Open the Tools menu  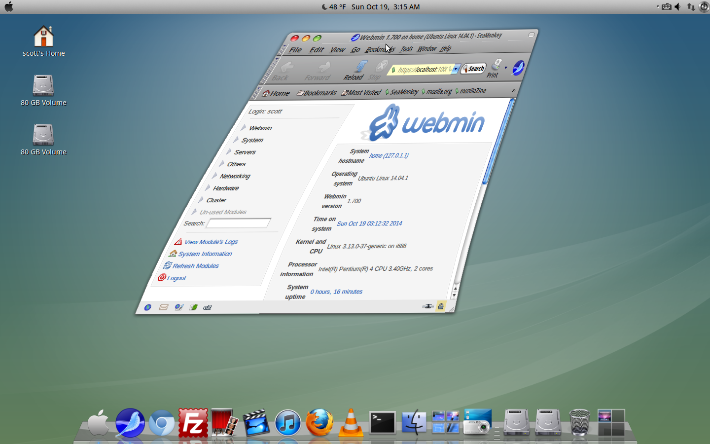(406, 49)
